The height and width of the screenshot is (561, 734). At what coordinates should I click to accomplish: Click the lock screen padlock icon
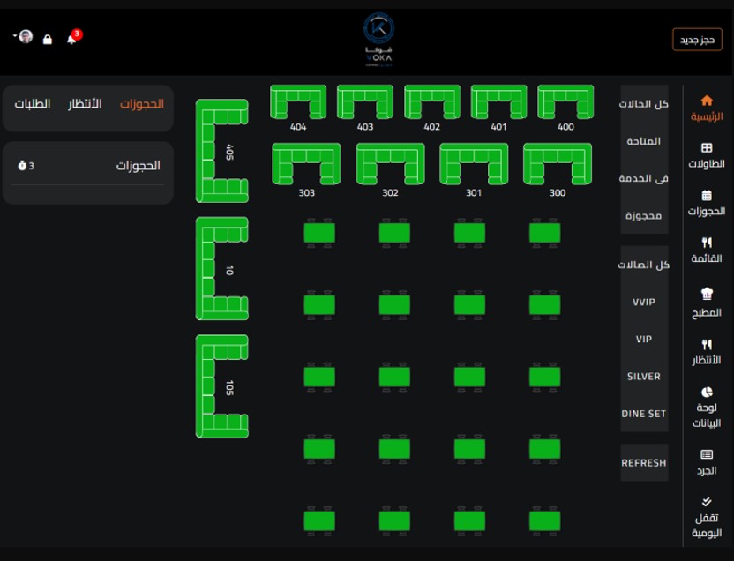[48, 40]
